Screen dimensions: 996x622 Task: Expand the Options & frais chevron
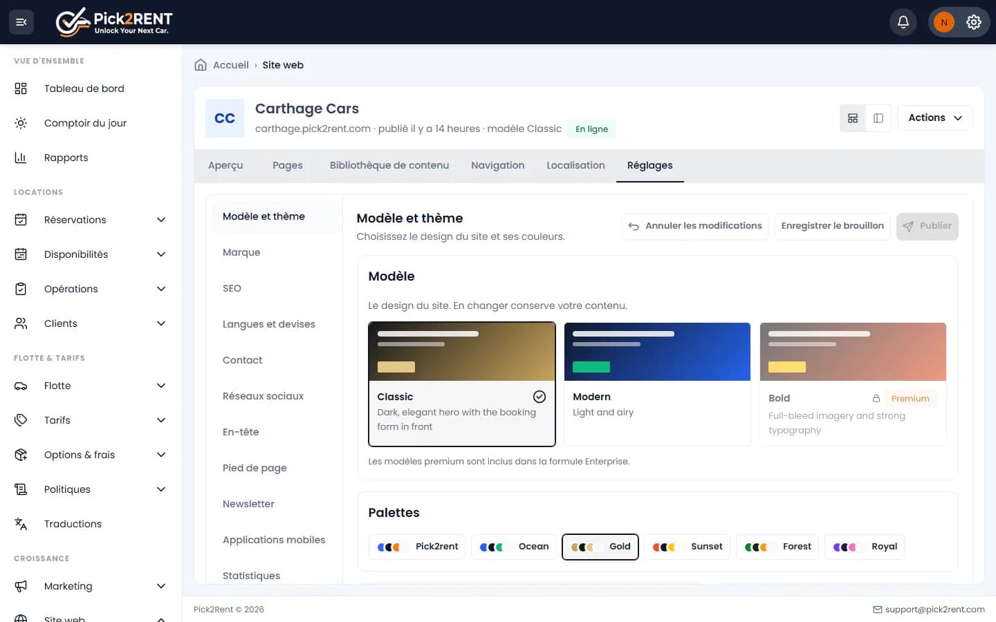coord(161,455)
